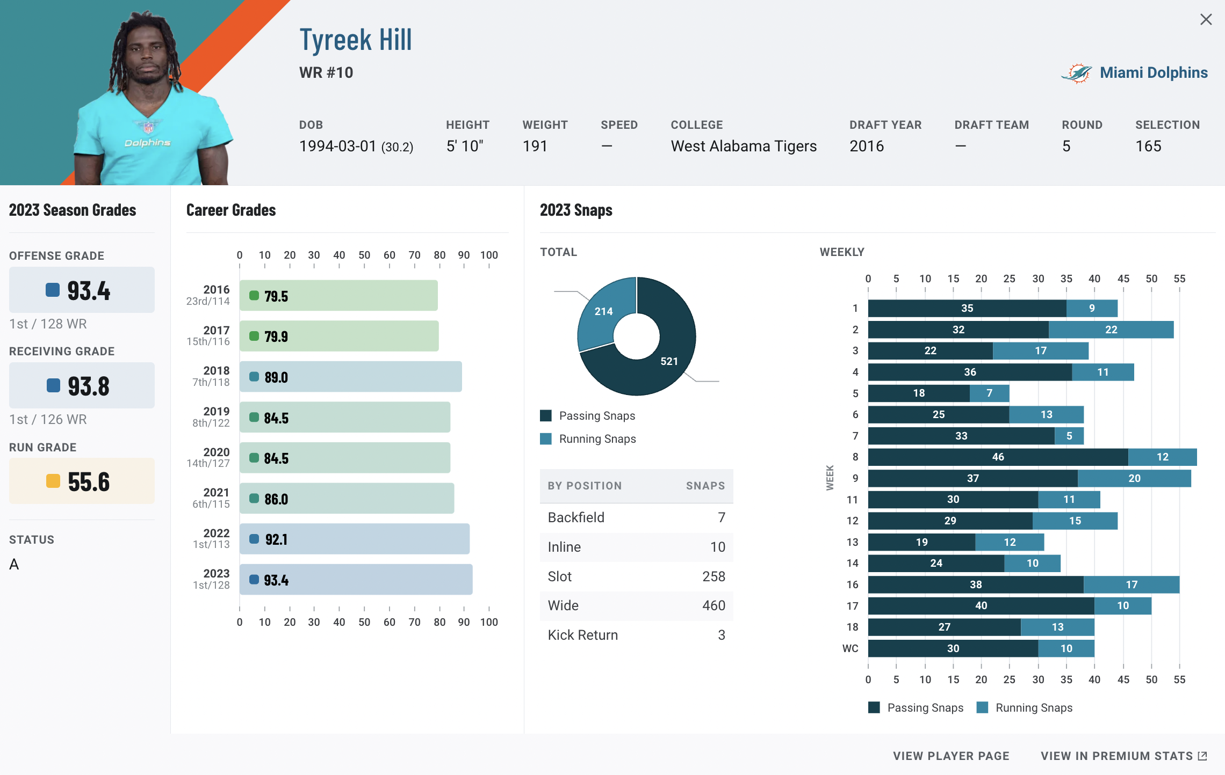Click the View Player Page link
Viewport: 1225px width, 775px height.
951,756
